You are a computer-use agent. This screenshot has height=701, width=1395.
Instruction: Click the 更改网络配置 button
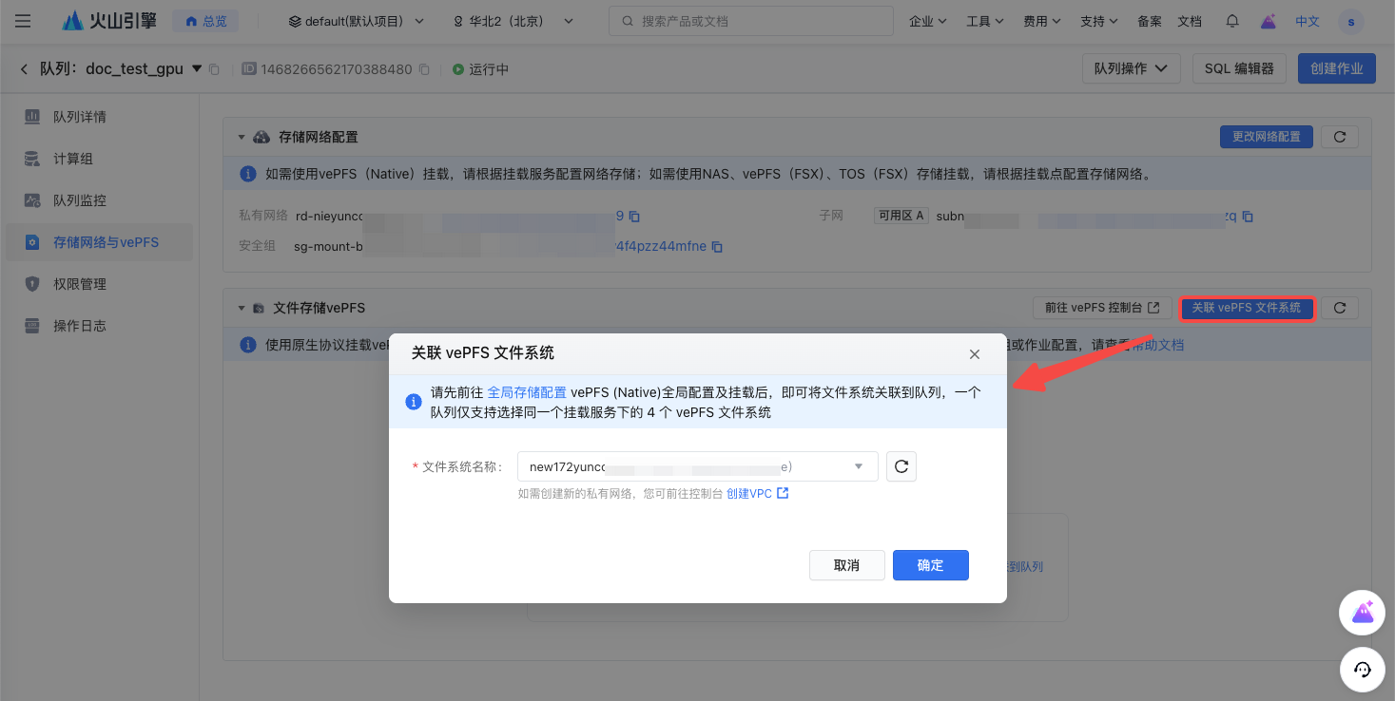coord(1267,137)
